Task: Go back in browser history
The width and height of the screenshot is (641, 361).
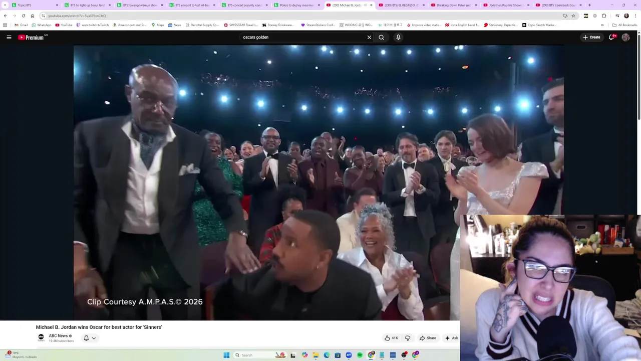Action: 5,16
